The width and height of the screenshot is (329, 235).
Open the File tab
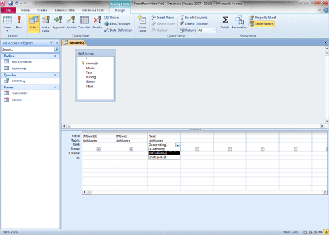point(8,10)
